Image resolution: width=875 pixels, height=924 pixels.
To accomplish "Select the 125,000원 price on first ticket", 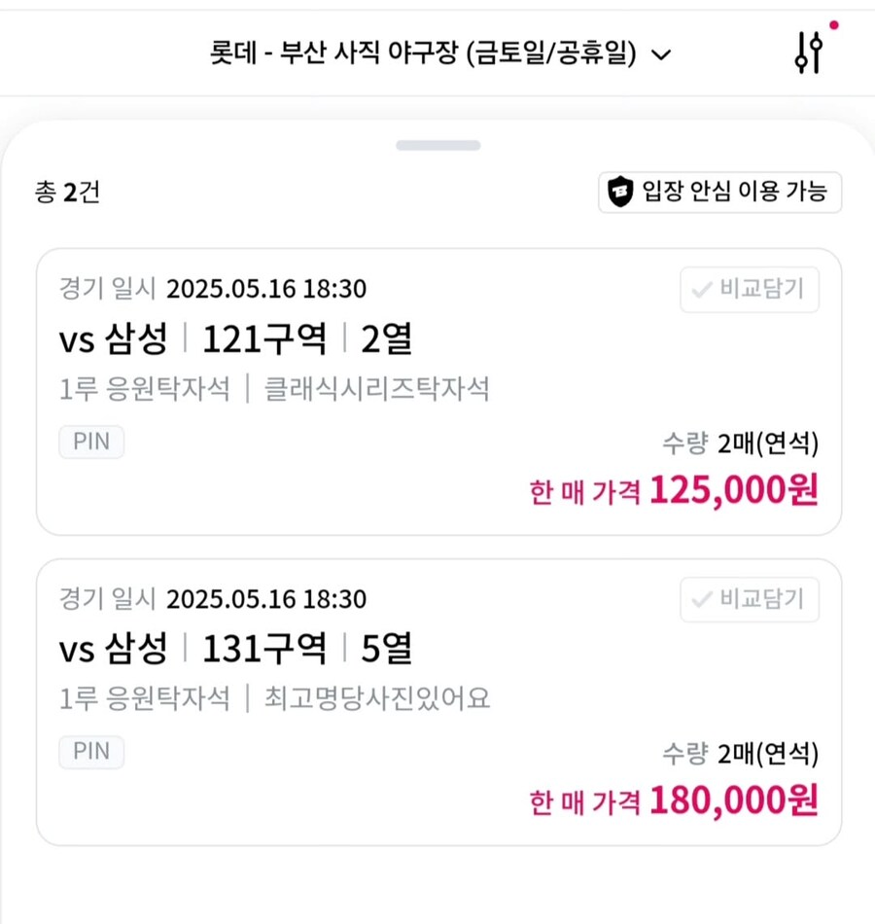I will [734, 489].
